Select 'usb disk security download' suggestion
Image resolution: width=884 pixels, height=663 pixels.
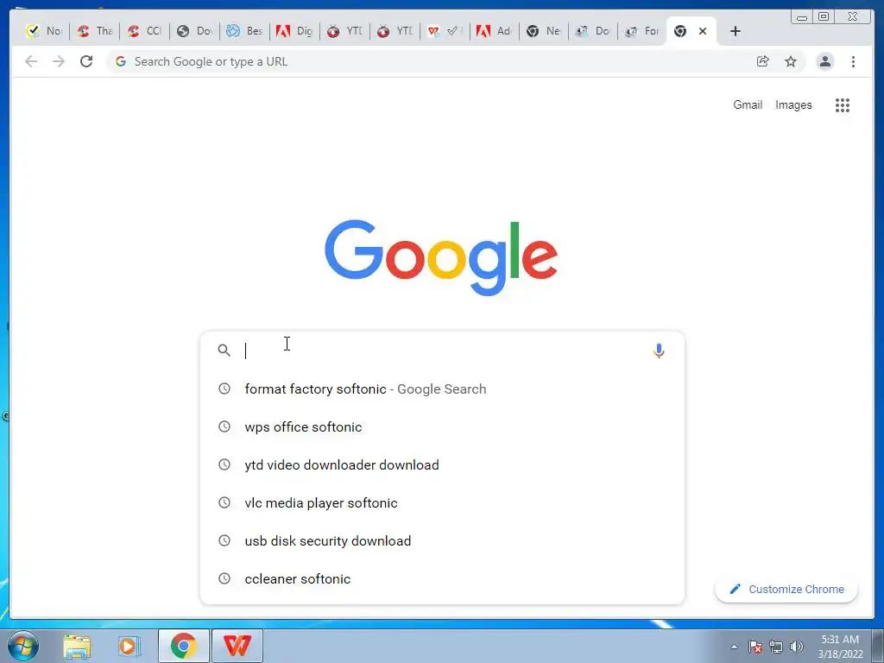pos(443,540)
